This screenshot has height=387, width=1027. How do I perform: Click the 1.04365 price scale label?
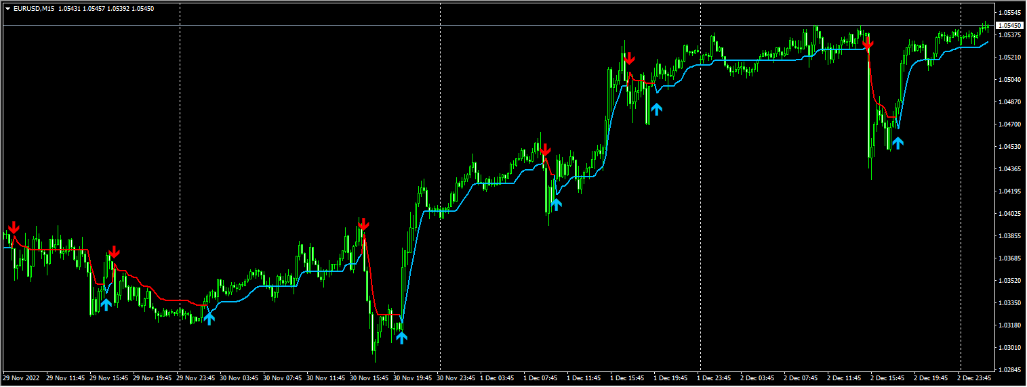point(1010,169)
